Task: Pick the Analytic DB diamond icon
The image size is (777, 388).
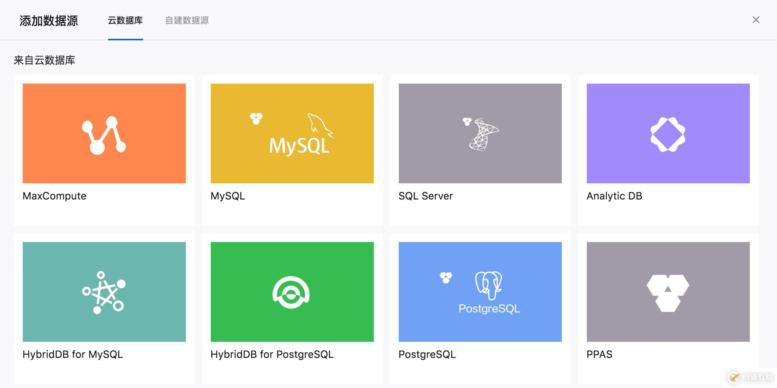Action: [x=668, y=134]
